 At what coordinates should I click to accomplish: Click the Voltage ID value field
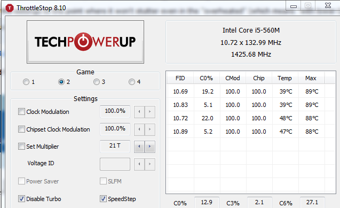tap(115, 164)
